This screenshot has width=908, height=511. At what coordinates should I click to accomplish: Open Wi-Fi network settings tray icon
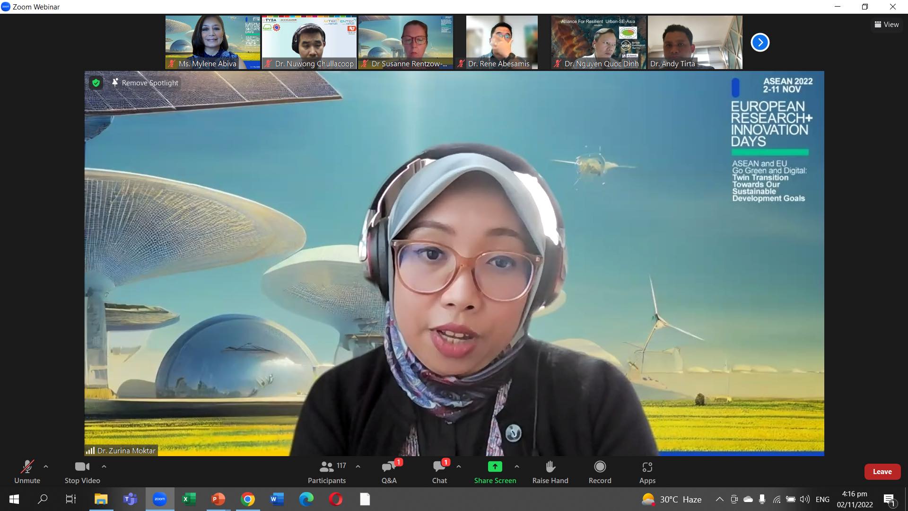(x=777, y=499)
